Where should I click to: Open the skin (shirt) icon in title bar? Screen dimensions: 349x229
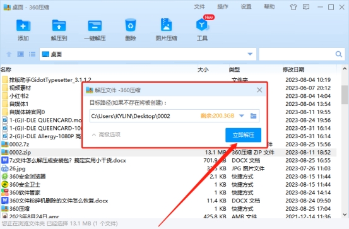click(293, 7)
